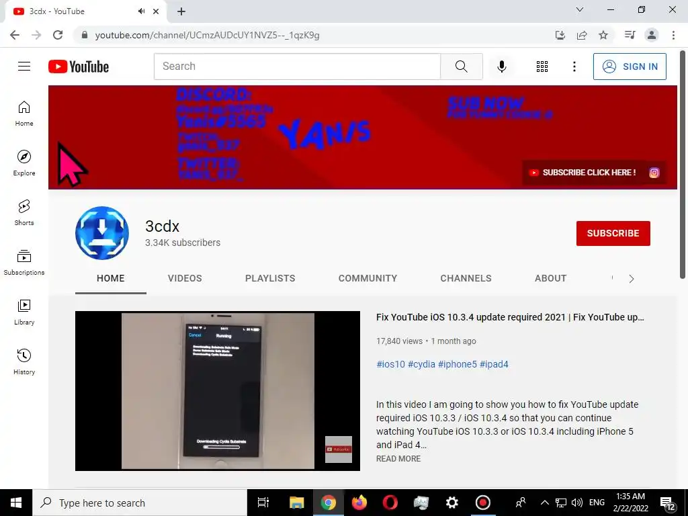
Task: Show more channel tabs with right chevron
Action: coord(631,279)
